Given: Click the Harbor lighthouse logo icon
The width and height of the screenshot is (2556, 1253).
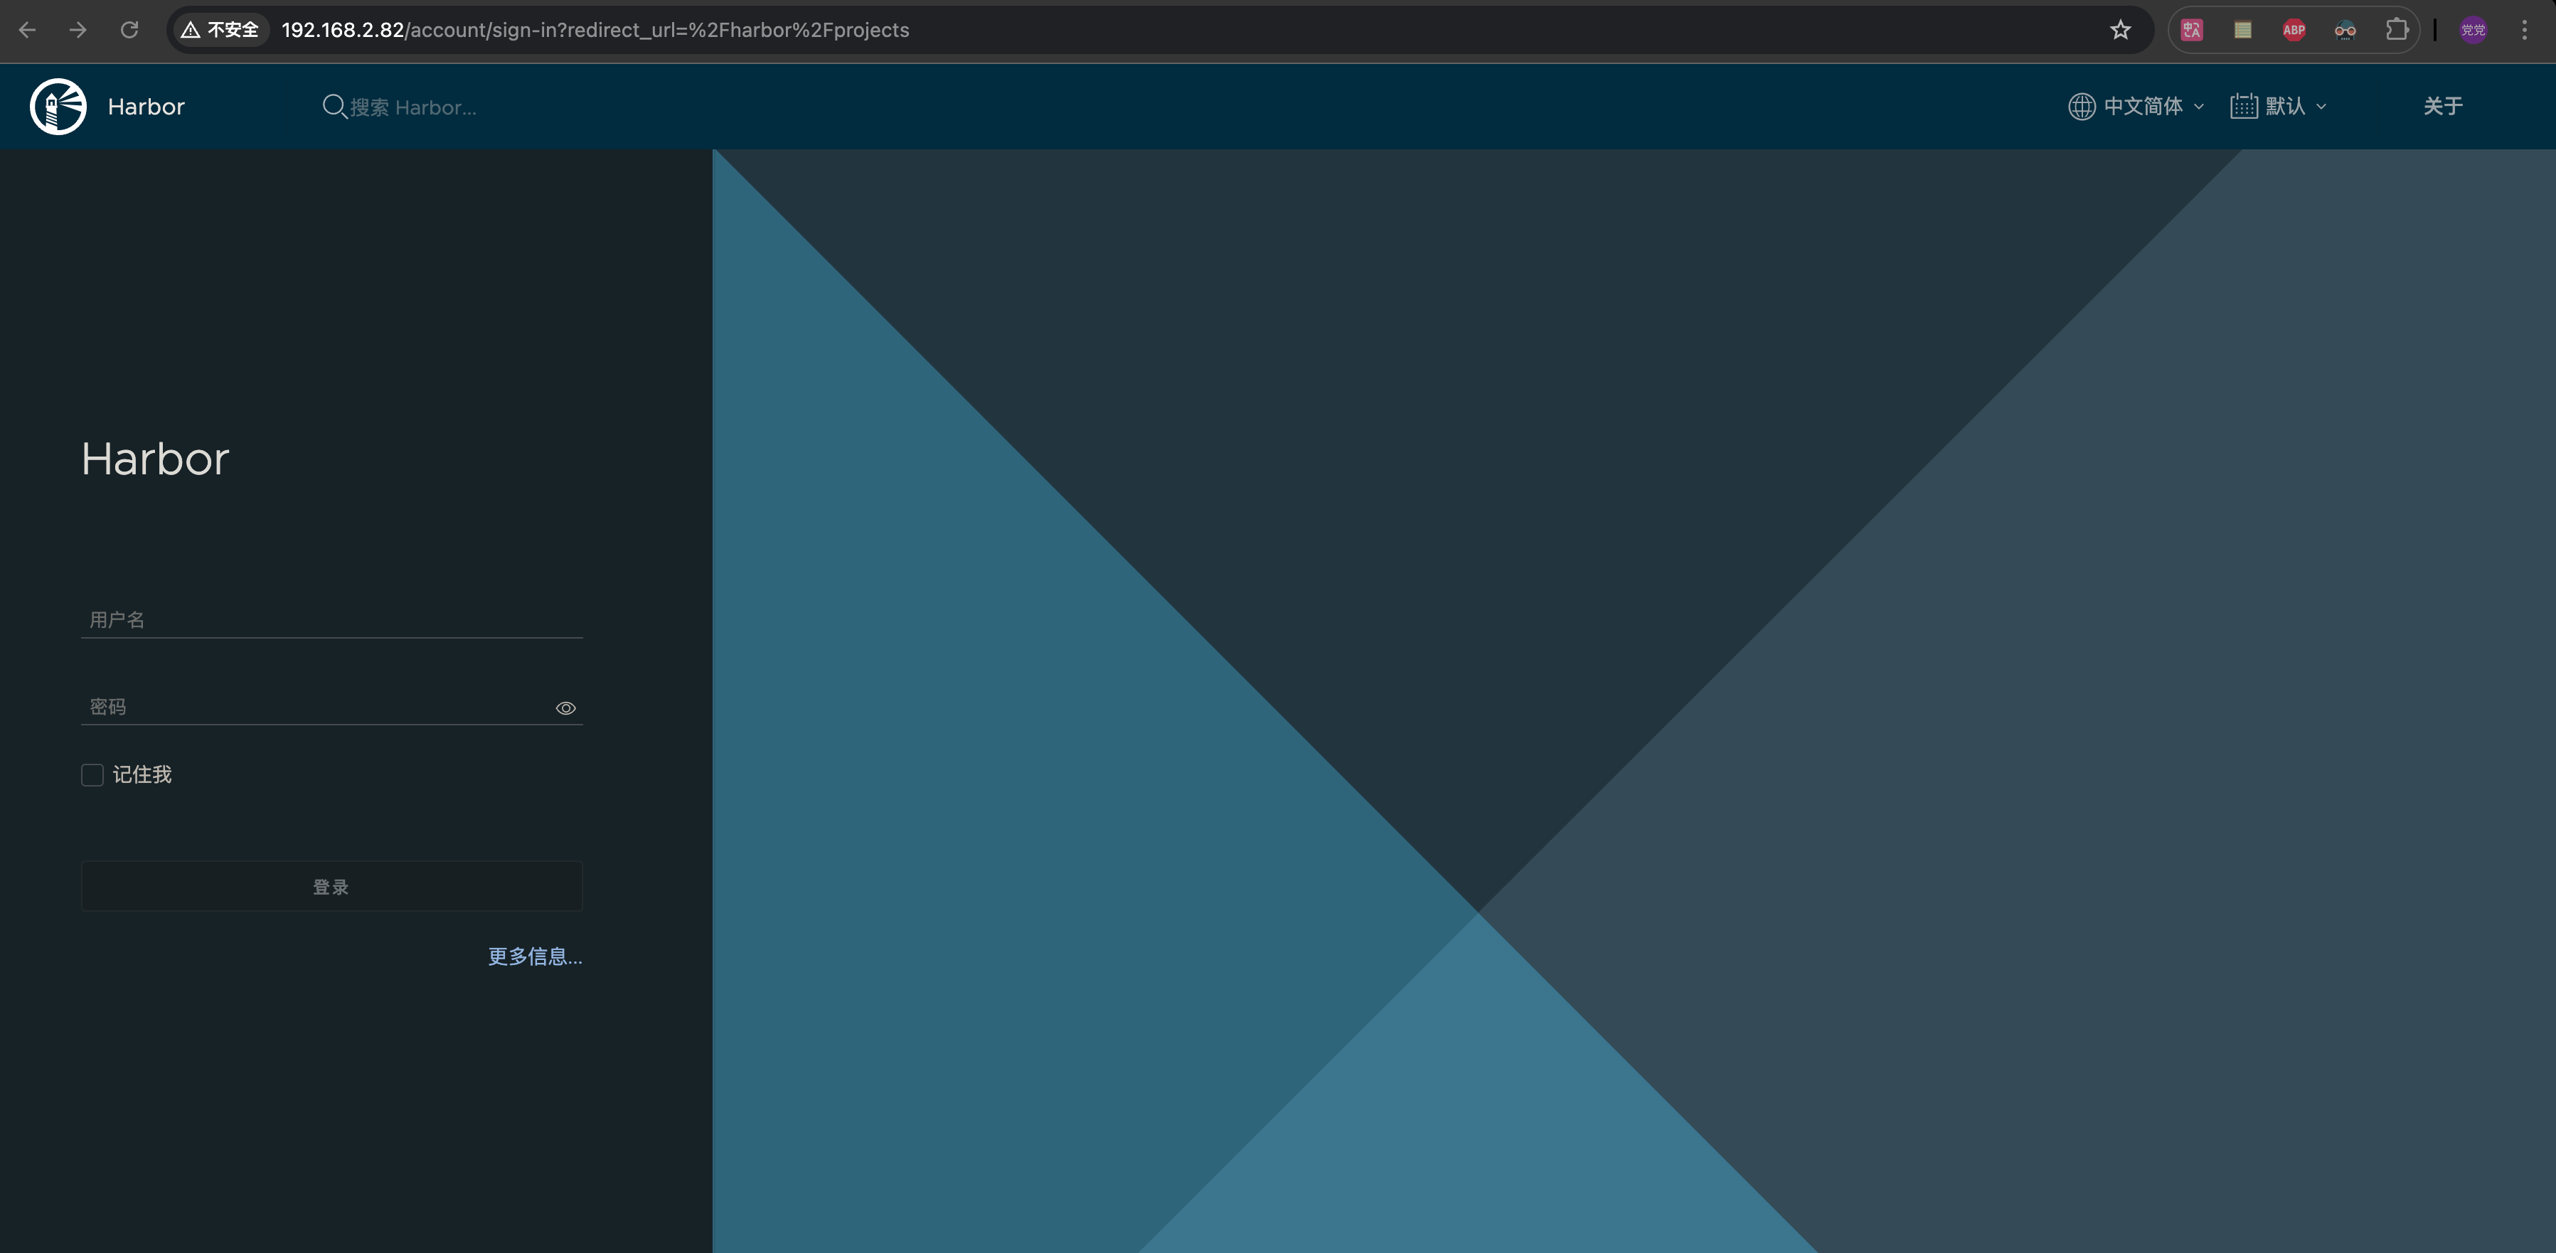Looking at the screenshot, I should [x=58, y=106].
